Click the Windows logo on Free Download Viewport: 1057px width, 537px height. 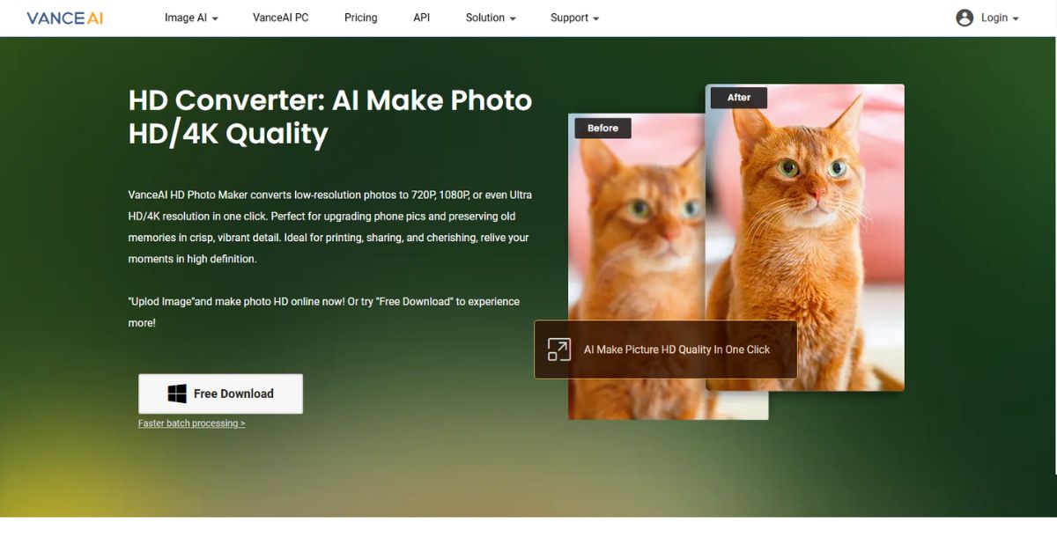click(177, 394)
